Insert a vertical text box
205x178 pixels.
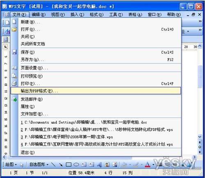pos(91,164)
